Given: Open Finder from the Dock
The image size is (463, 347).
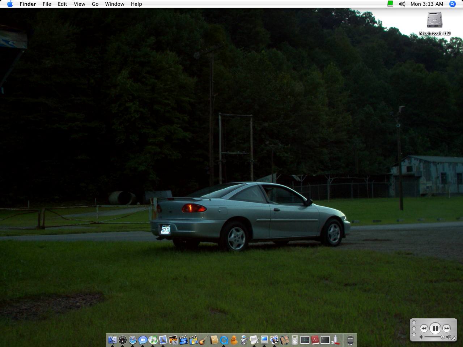Looking at the screenshot, I should click(x=112, y=340).
